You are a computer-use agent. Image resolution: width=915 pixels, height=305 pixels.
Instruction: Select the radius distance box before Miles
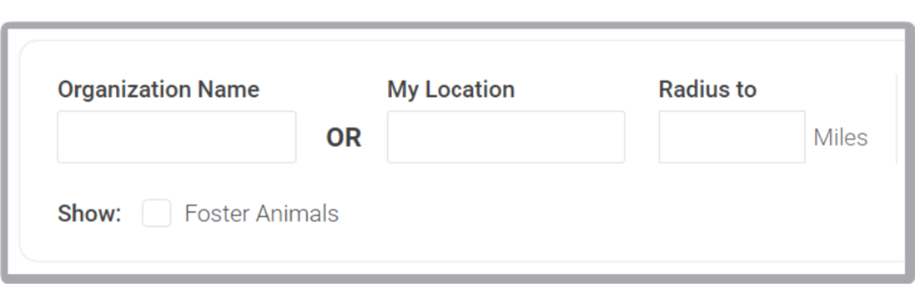[731, 137]
